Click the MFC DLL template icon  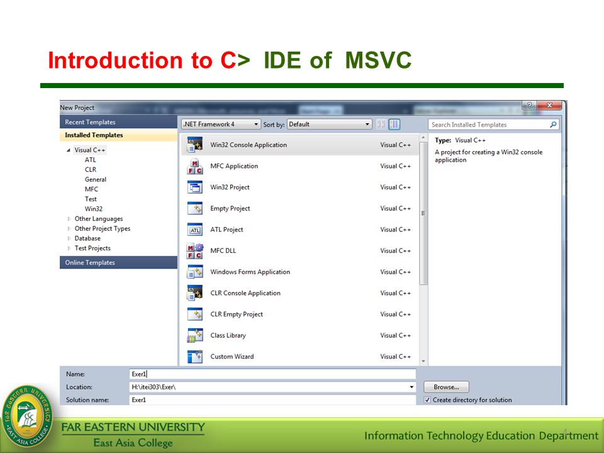(194, 251)
